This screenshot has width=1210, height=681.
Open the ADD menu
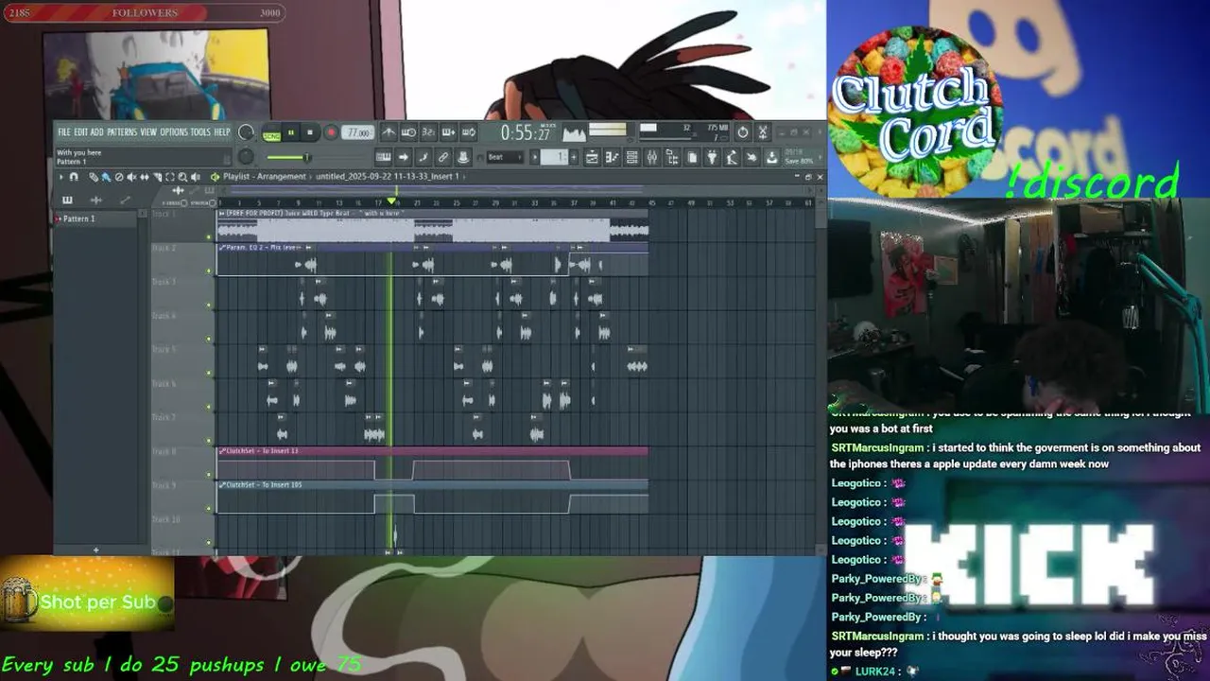click(96, 132)
